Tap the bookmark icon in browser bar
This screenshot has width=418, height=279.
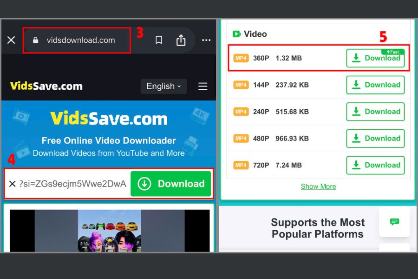click(x=159, y=40)
